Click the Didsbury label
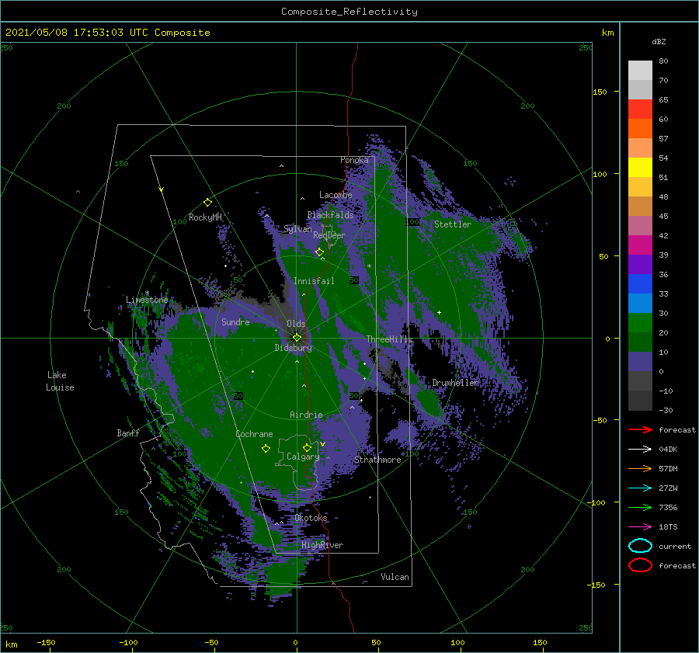Image resolution: width=699 pixels, height=653 pixels. pyautogui.click(x=294, y=348)
